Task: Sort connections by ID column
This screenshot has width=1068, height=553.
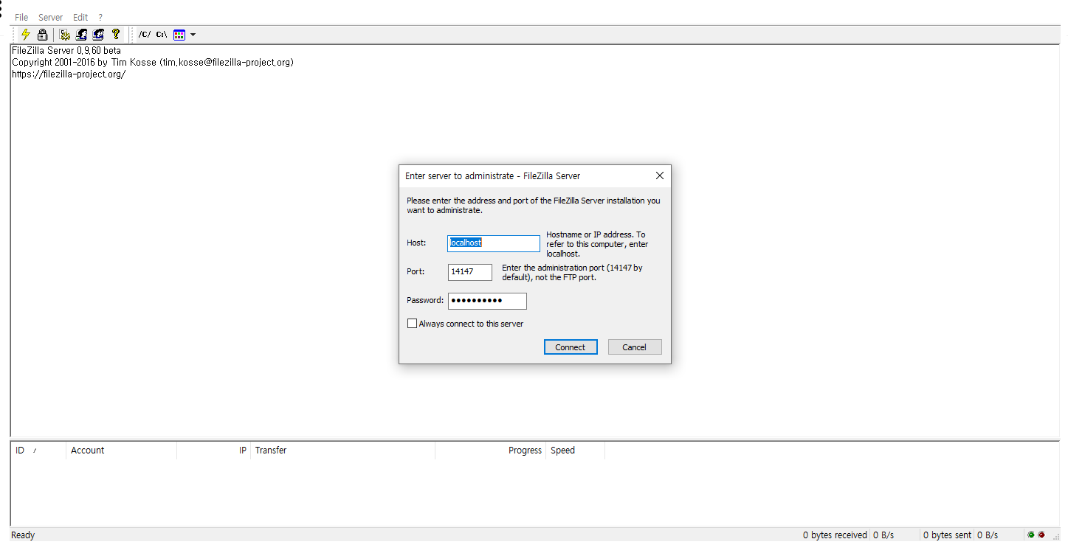Action: [x=38, y=451]
